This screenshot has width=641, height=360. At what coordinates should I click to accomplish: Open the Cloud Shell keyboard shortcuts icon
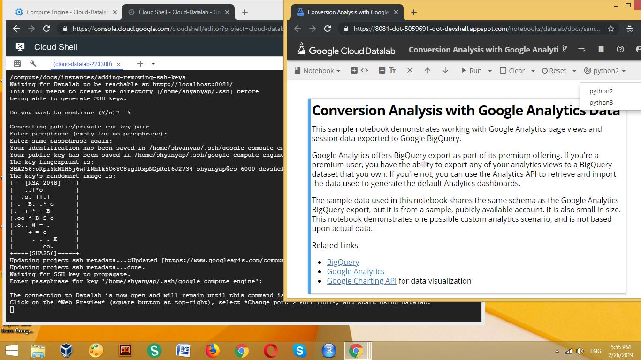point(17,64)
